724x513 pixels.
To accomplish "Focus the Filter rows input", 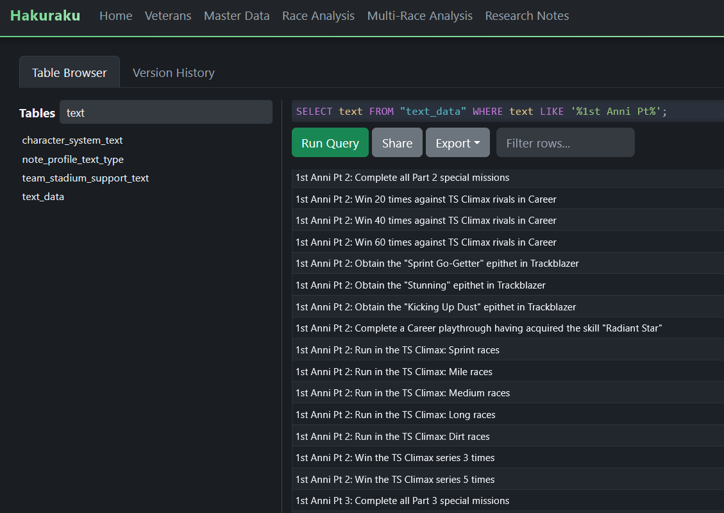I will (565, 143).
